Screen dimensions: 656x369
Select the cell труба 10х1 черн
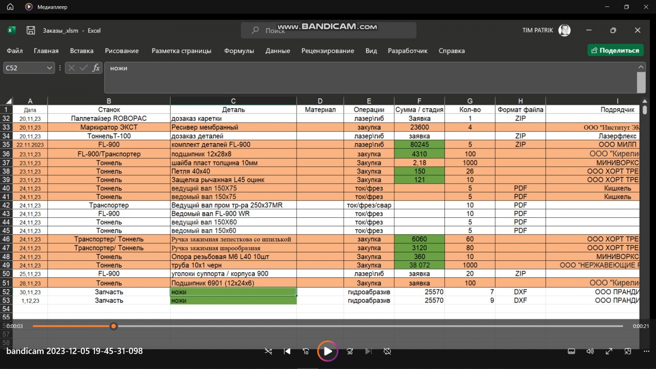click(x=233, y=265)
